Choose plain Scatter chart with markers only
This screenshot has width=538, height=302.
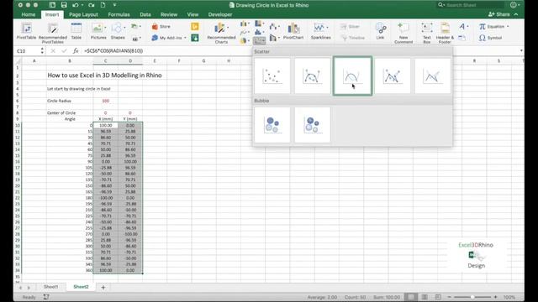click(x=272, y=76)
